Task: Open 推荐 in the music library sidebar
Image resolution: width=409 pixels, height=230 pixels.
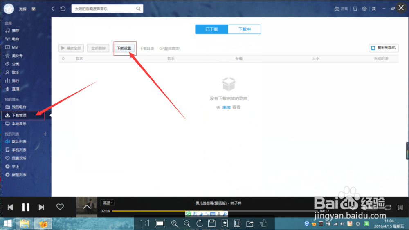Action: (x=12, y=31)
